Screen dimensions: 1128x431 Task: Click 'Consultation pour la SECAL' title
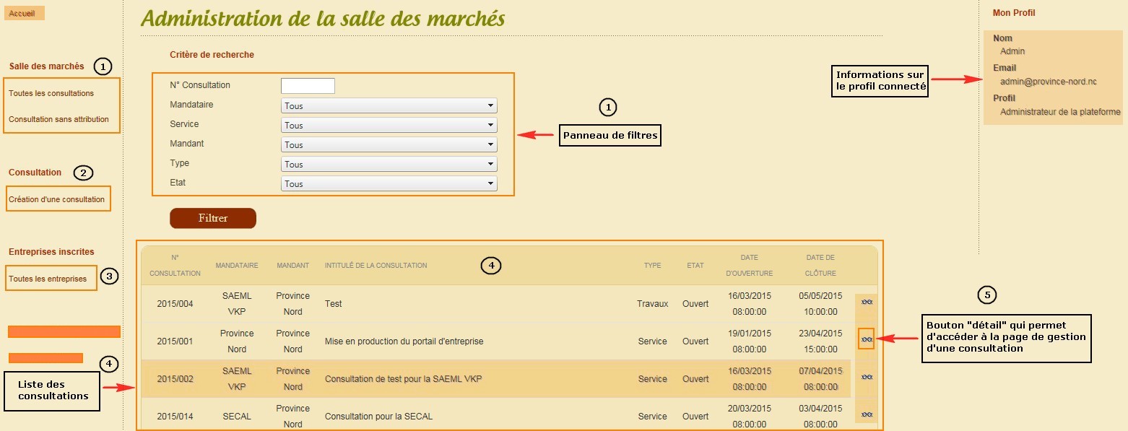coord(378,417)
